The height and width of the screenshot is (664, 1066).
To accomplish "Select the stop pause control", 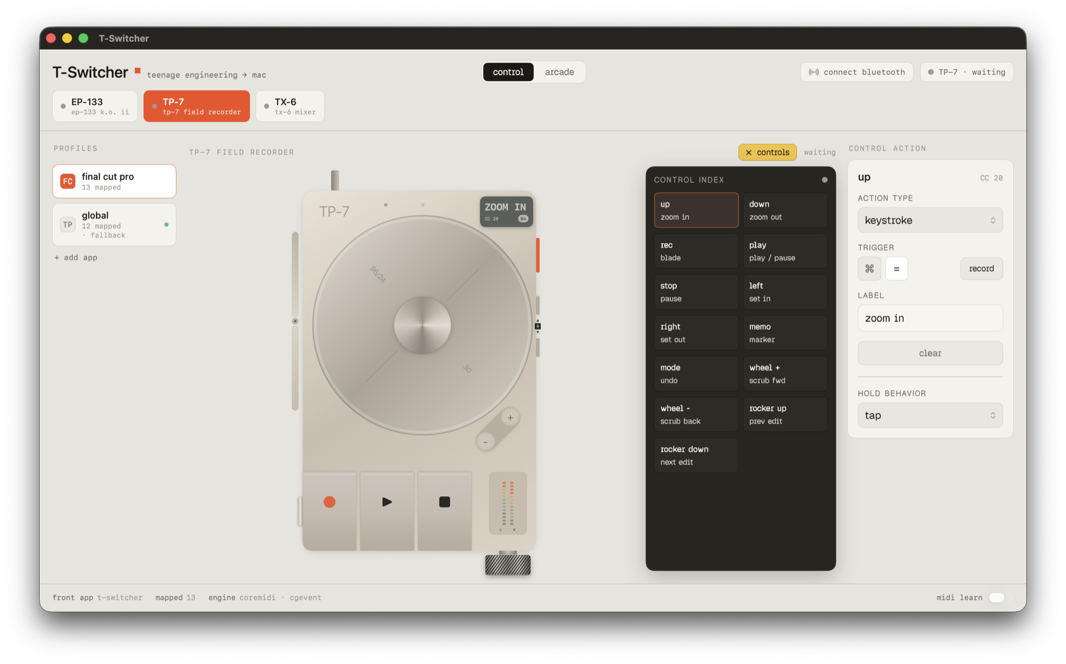I will [696, 292].
